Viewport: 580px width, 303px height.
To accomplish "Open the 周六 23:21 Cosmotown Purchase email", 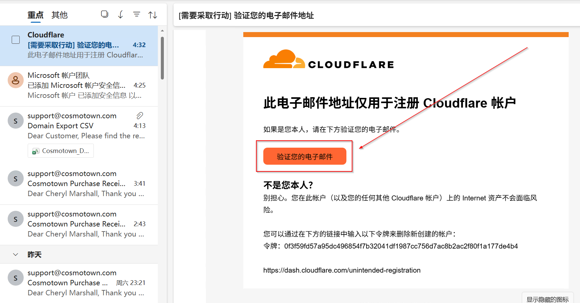I will [x=79, y=283].
